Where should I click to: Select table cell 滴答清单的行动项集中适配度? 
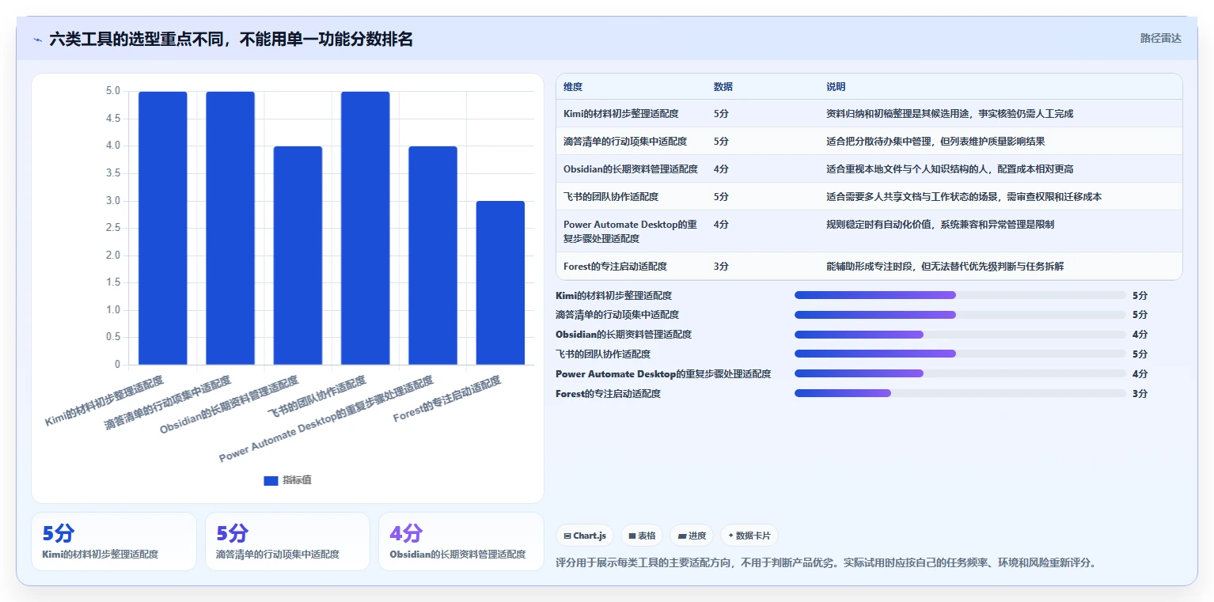coord(625,142)
